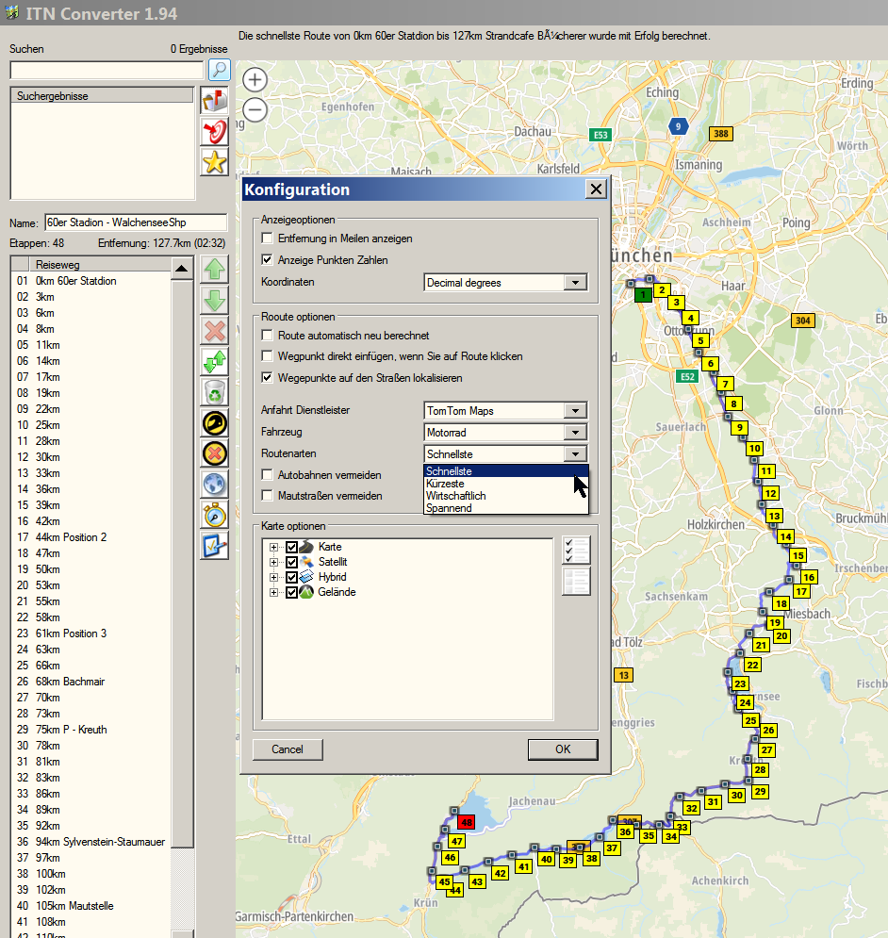Expand the Gelände tree node
The height and width of the screenshot is (938, 888).
(x=273, y=592)
